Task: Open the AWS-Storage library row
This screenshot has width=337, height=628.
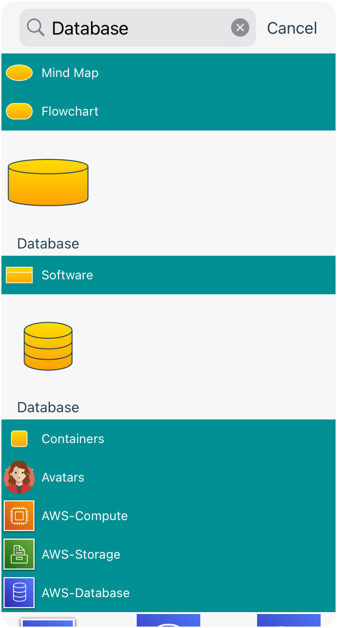Action: point(168,554)
